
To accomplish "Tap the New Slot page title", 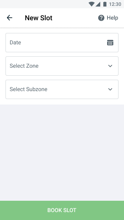I will tap(39, 18).
